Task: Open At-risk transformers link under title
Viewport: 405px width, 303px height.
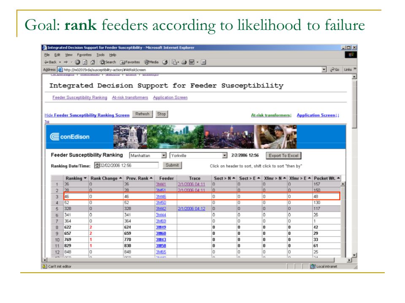Action: click(x=130, y=97)
